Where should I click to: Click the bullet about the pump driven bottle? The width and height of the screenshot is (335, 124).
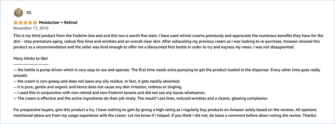pyautogui.click(x=167, y=73)
